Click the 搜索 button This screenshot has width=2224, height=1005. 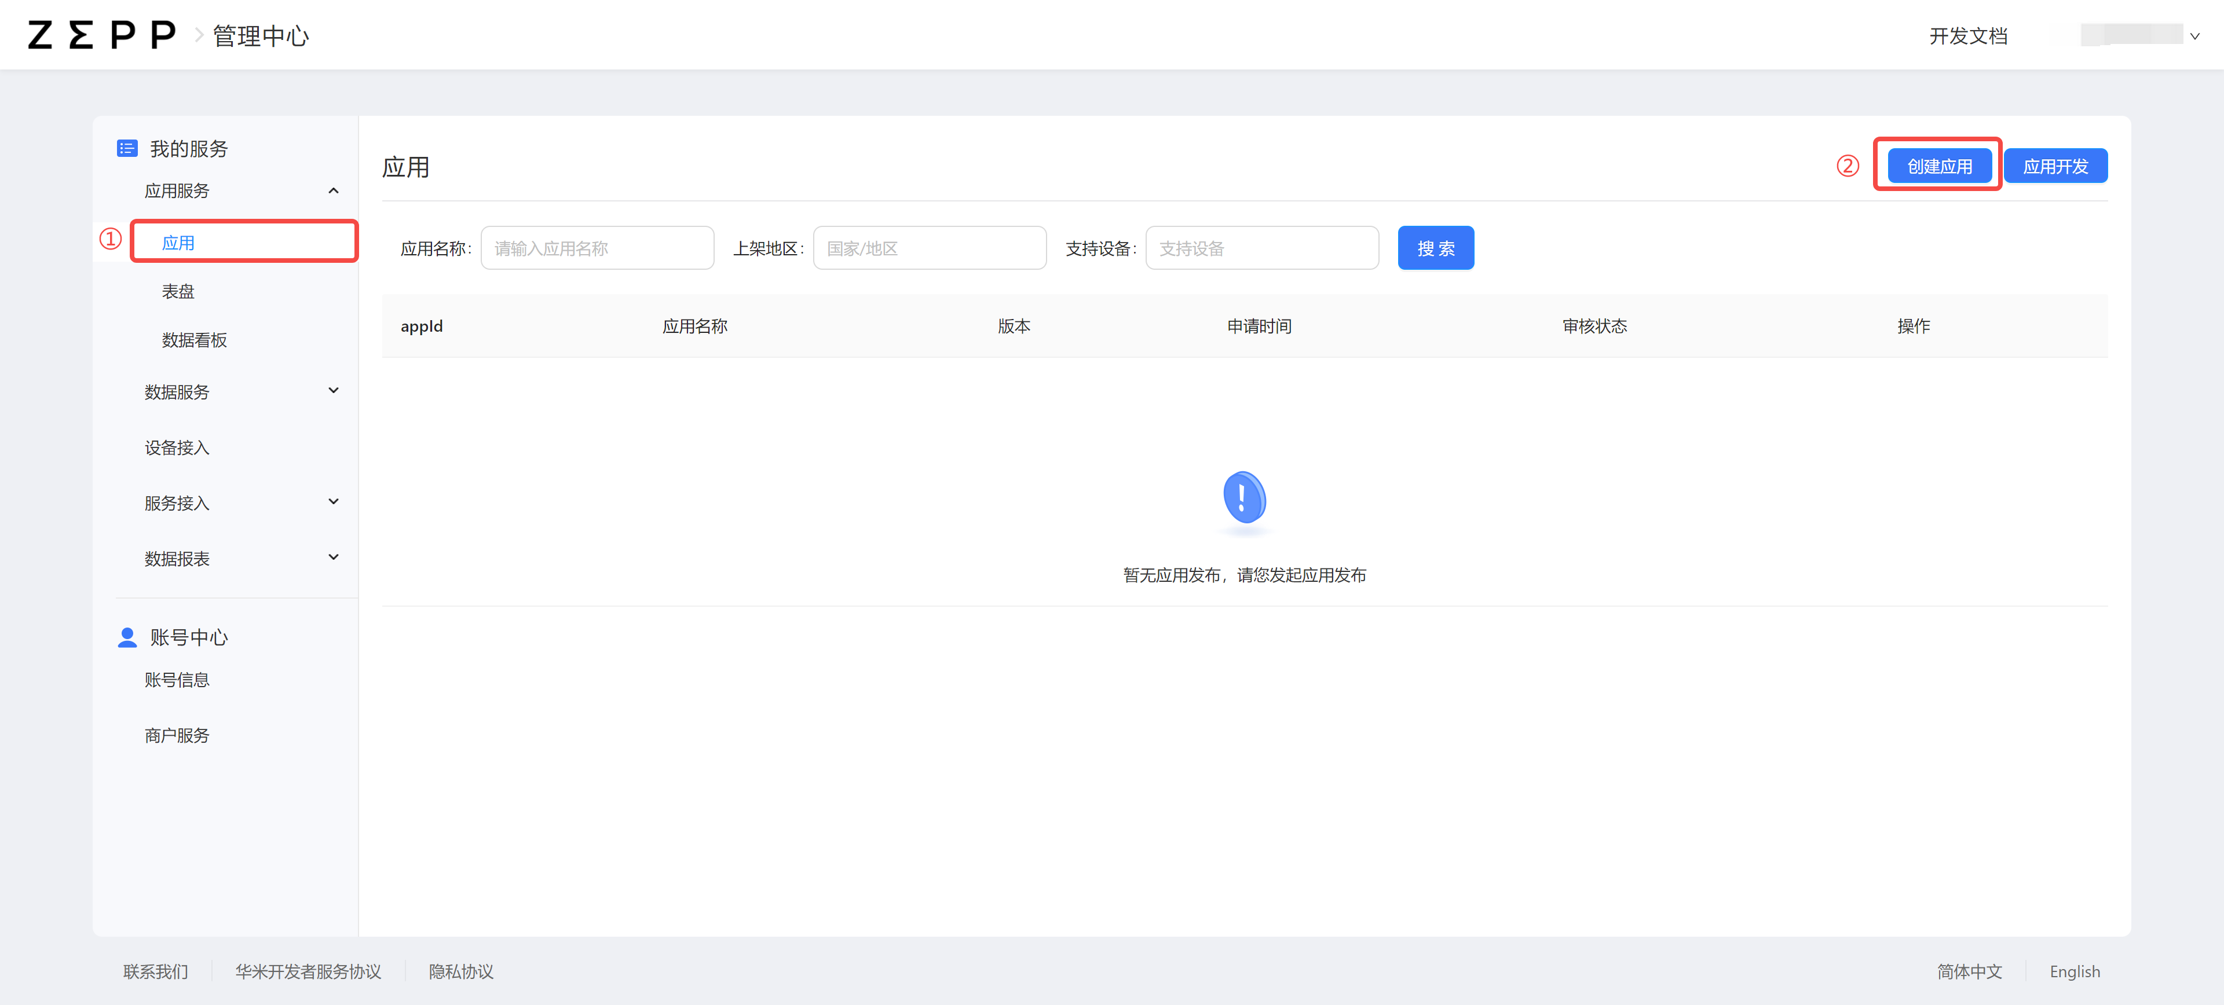1436,248
